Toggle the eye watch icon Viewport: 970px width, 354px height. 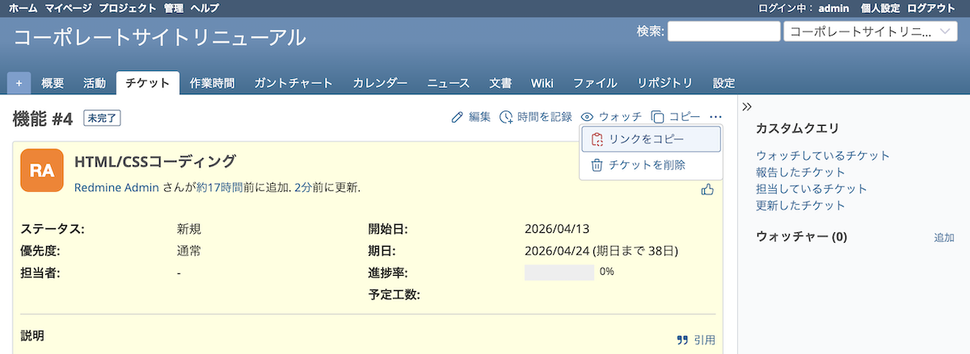[x=588, y=117]
